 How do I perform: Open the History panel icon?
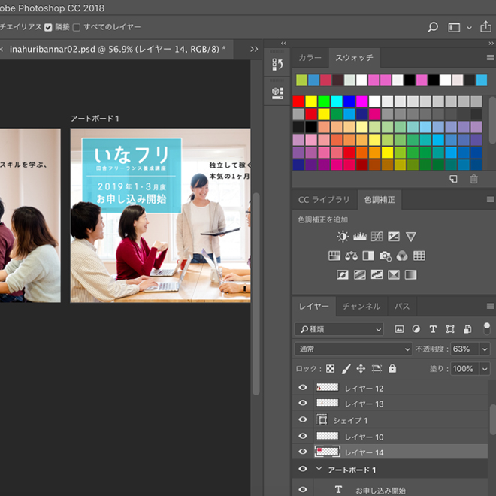[277, 64]
